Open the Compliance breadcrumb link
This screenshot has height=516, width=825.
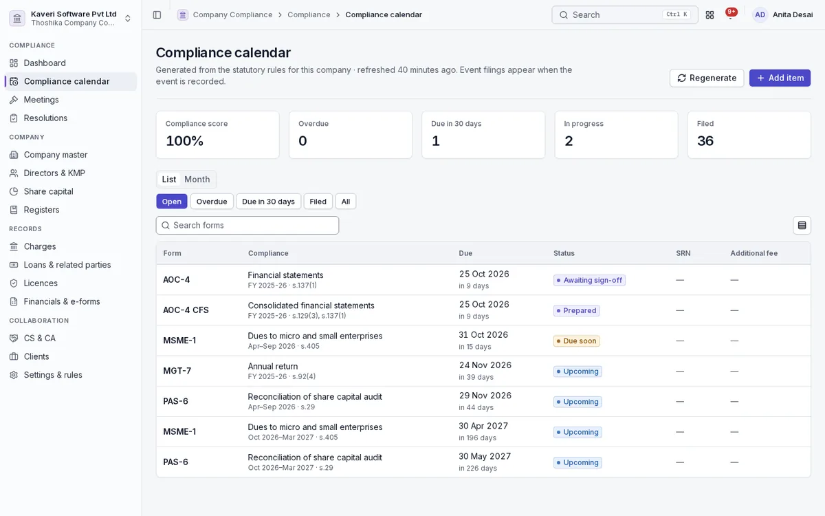(309, 14)
